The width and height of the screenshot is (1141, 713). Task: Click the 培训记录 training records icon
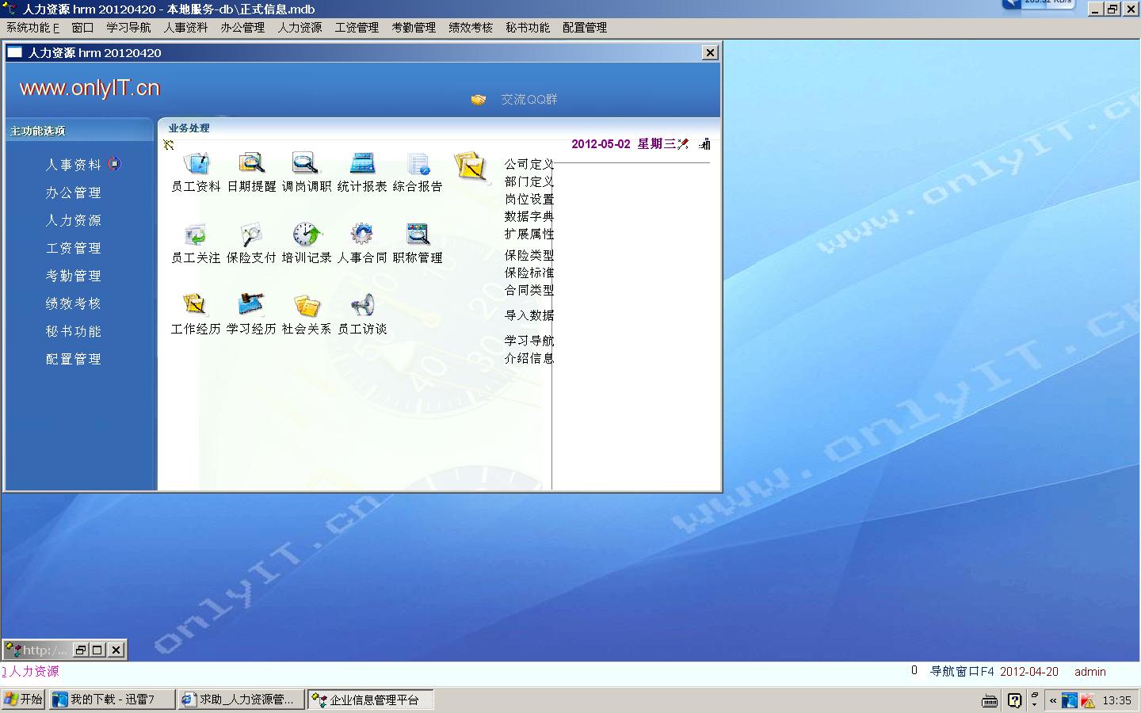[307, 236]
